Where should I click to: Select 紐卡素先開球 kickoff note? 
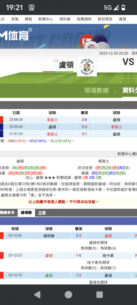pyautogui.click(x=98, y=262)
